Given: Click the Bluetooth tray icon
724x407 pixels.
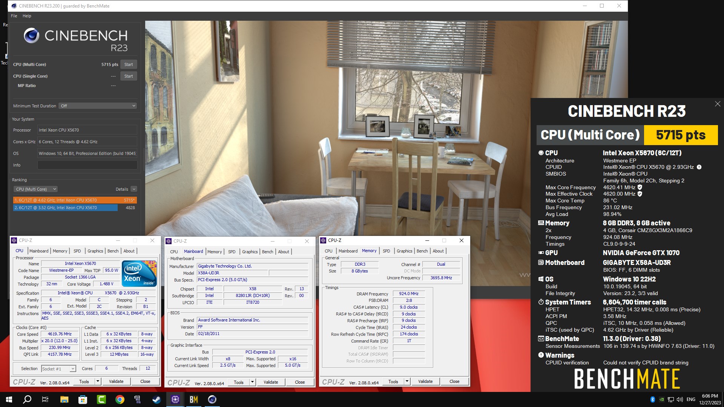Looking at the screenshot, I should (652, 399).
